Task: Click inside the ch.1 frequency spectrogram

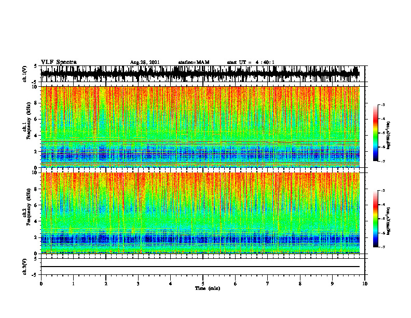Action: 200,127
